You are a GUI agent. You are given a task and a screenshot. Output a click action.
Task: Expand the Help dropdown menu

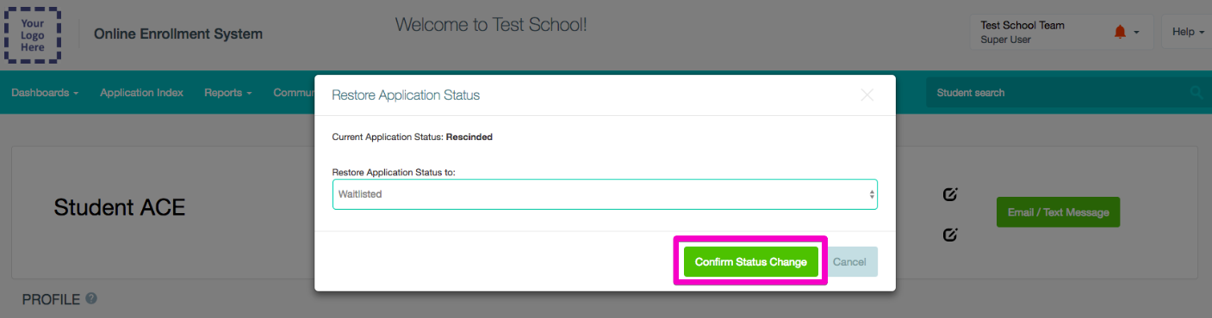point(1188,32)
